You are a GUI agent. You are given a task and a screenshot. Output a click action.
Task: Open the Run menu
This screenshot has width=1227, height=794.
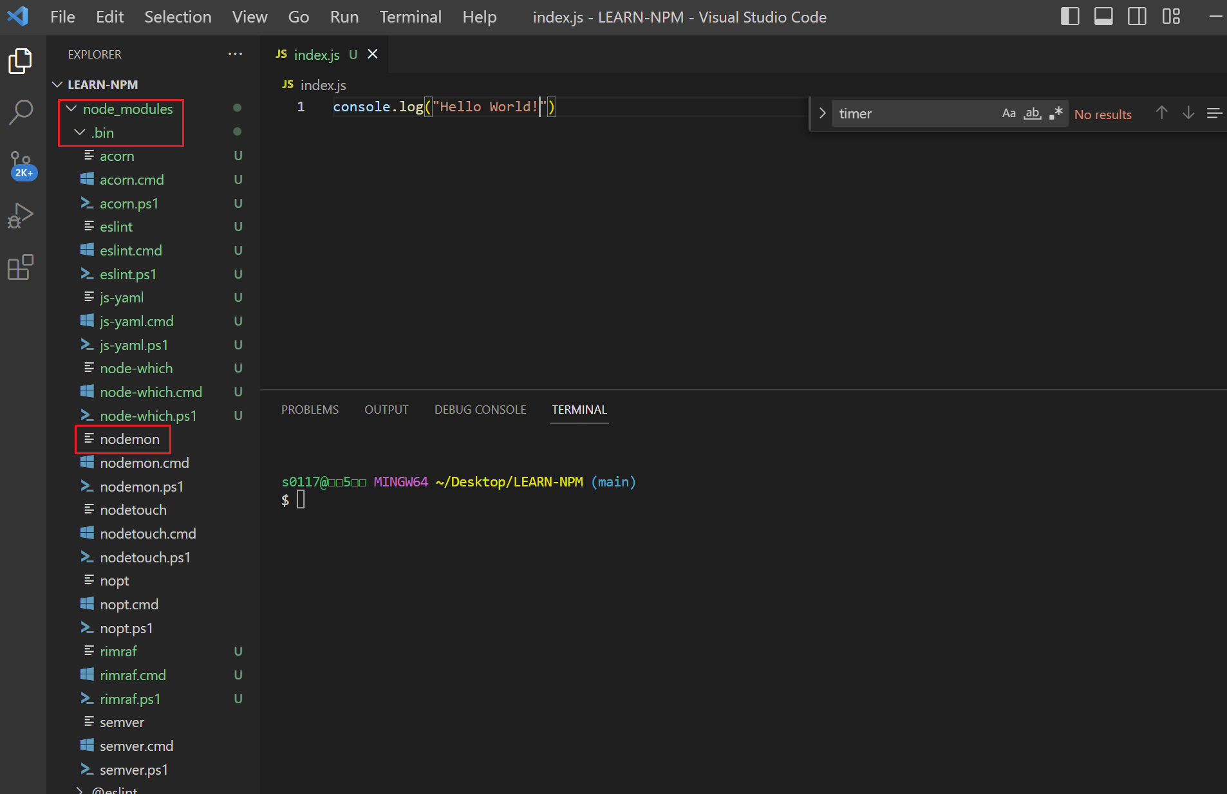[x=344, y=17]
